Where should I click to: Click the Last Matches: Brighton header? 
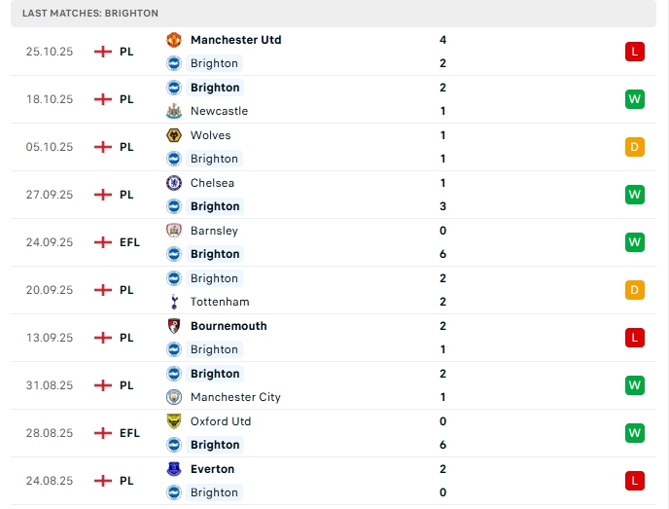90,13
